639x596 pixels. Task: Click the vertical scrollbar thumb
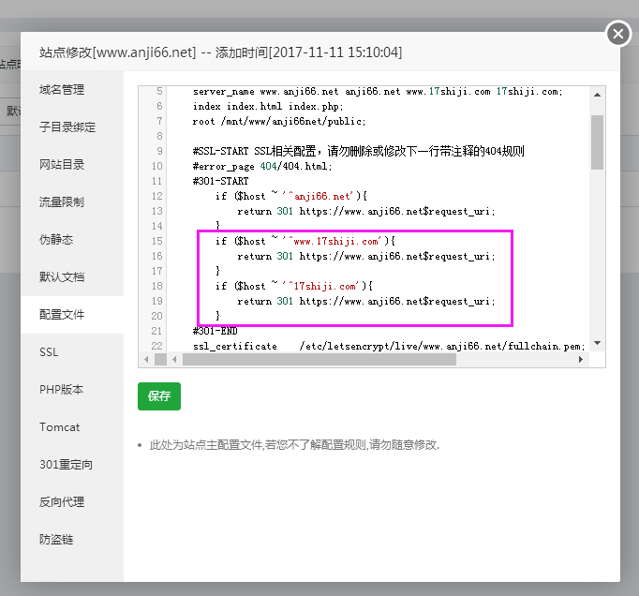pos(597,142)
